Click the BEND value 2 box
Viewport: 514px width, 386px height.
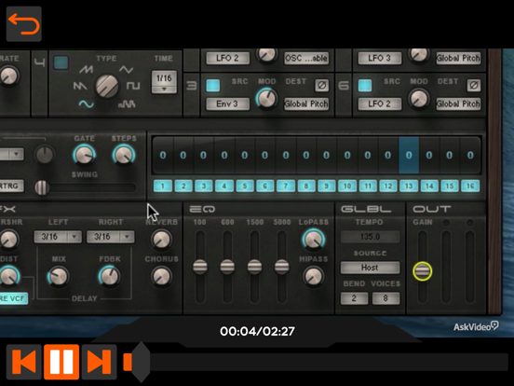coord(354,298)
